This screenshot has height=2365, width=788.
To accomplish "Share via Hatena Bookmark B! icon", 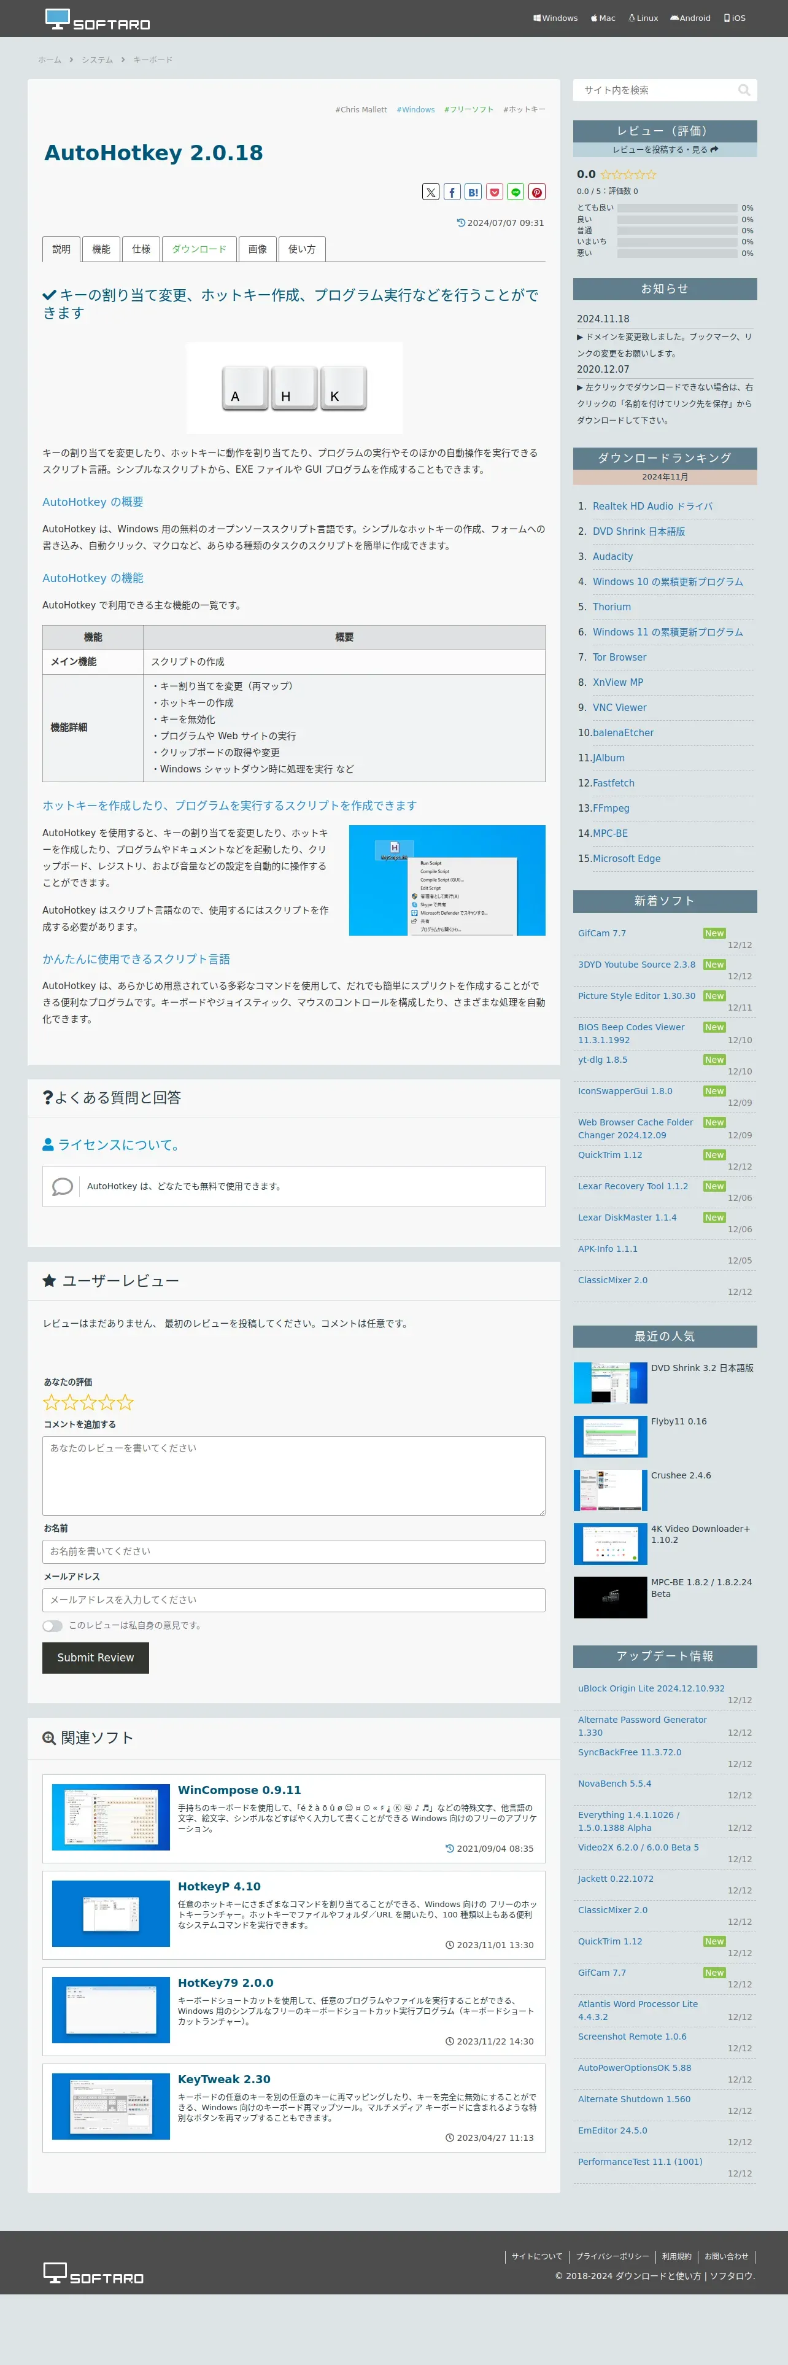I will tap(473, 192).
